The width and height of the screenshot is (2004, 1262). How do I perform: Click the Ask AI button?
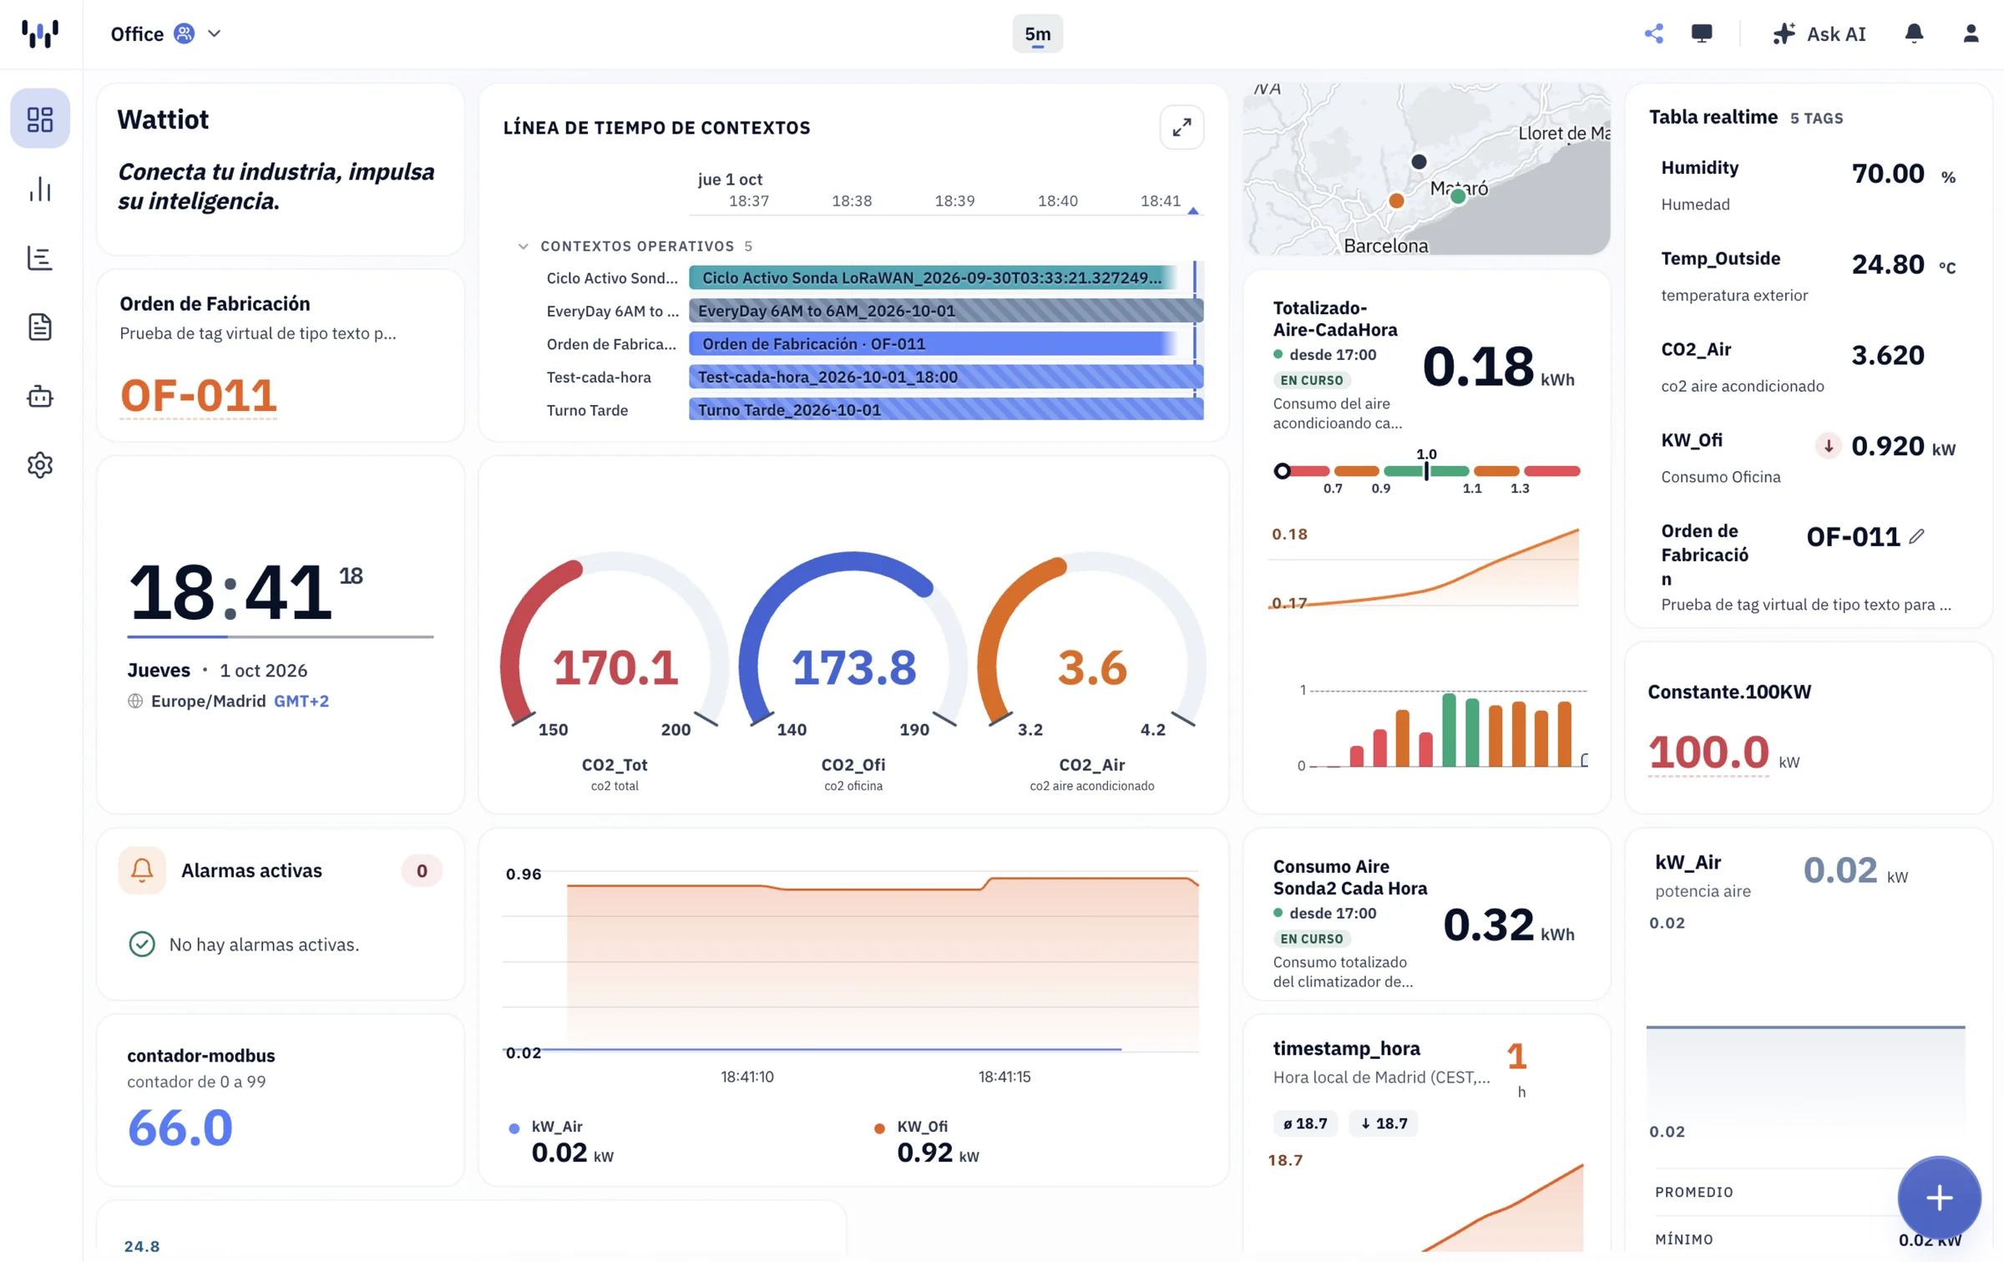coord(1819,33)
